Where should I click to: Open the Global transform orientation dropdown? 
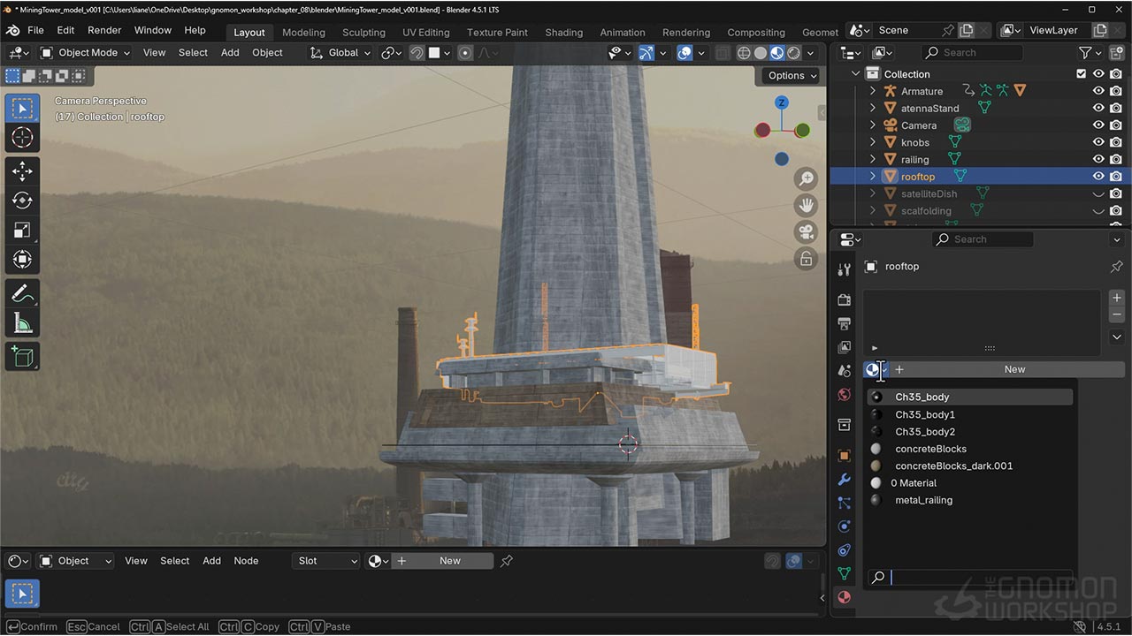[341, 53]
